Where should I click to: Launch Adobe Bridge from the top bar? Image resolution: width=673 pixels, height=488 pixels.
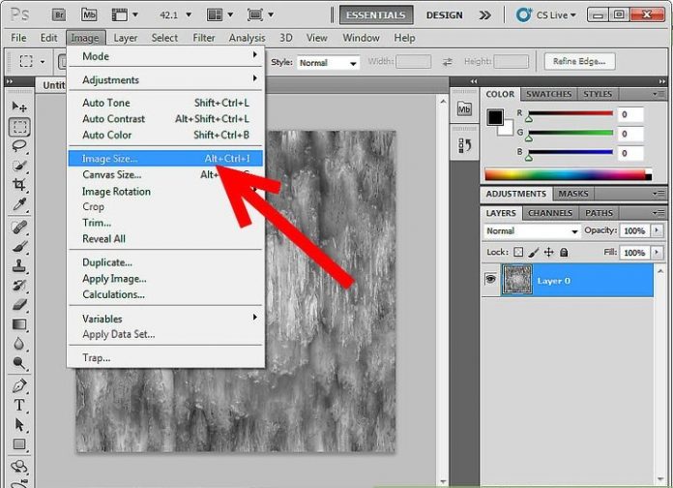tap(57, 15)
